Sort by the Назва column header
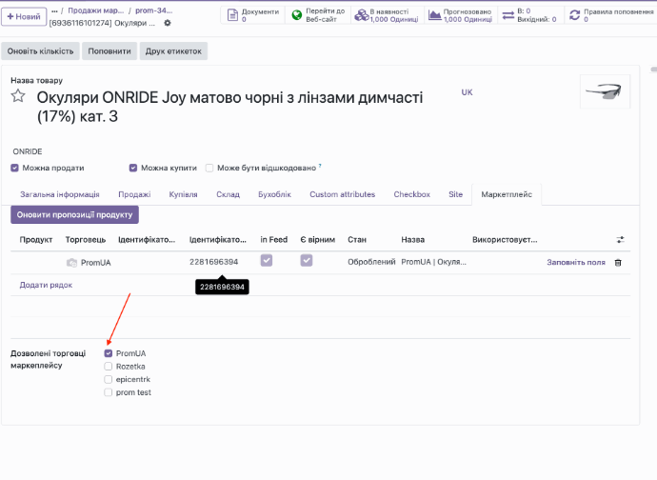 tap(412, 240)
